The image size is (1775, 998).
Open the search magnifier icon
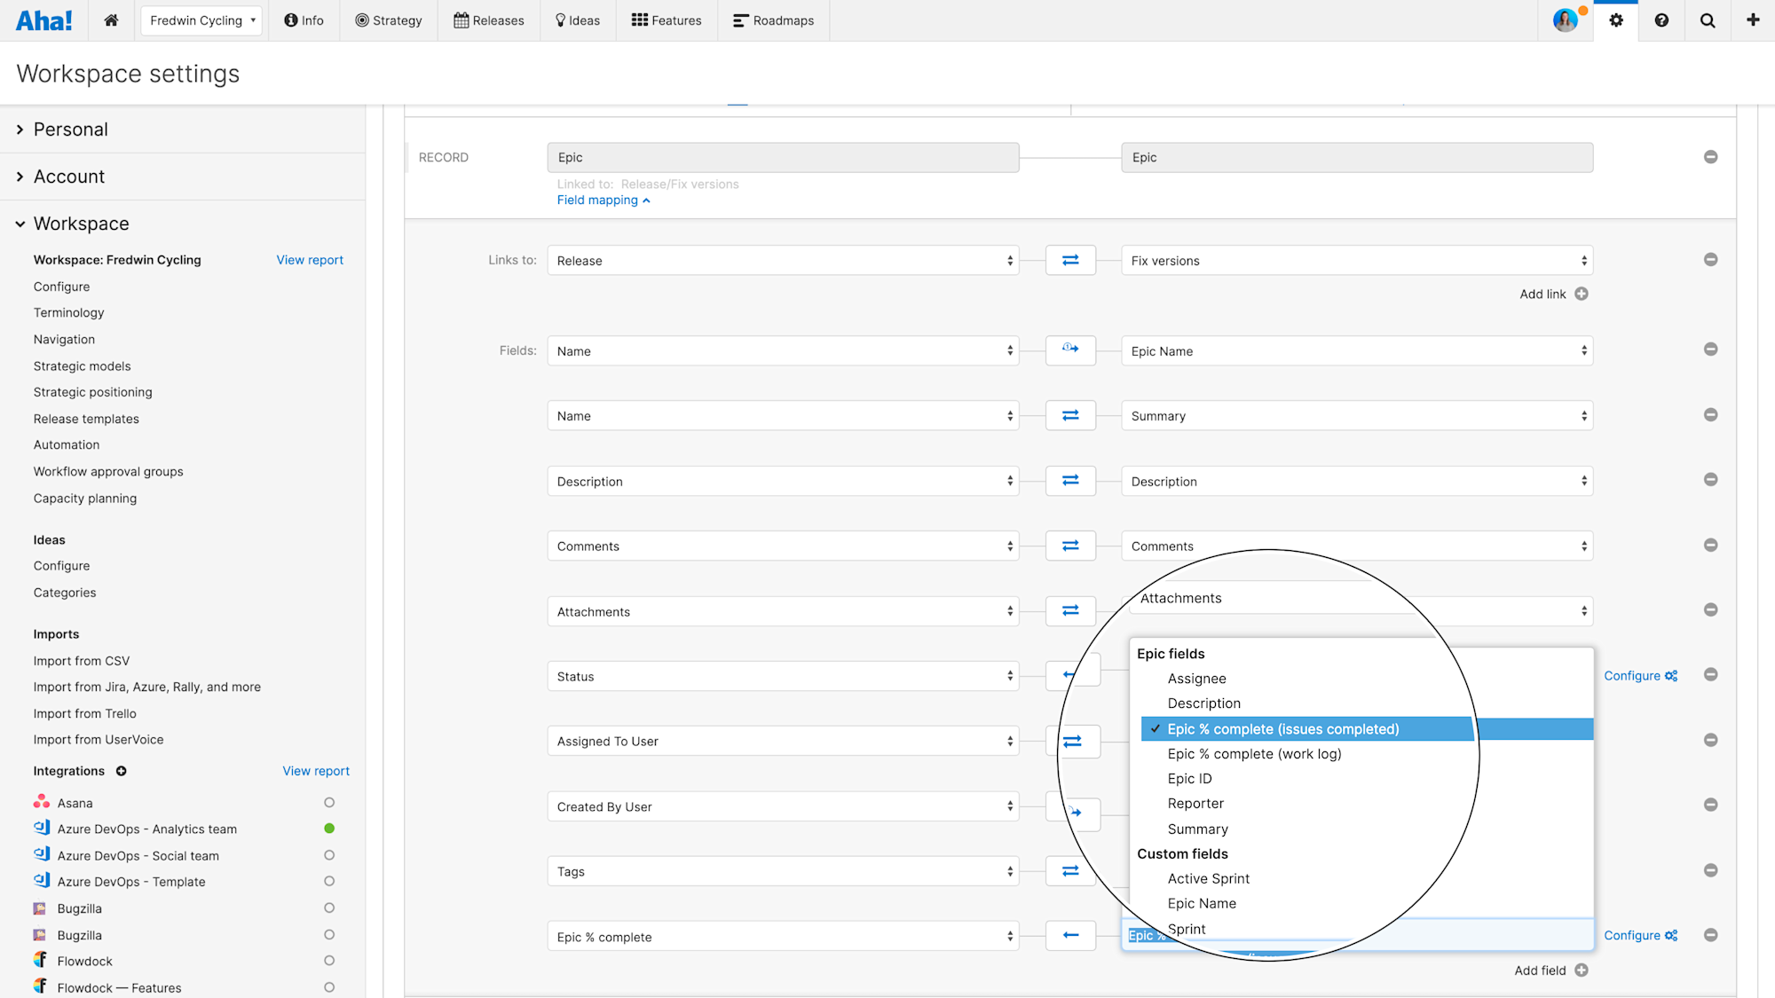coord(1708,20)
